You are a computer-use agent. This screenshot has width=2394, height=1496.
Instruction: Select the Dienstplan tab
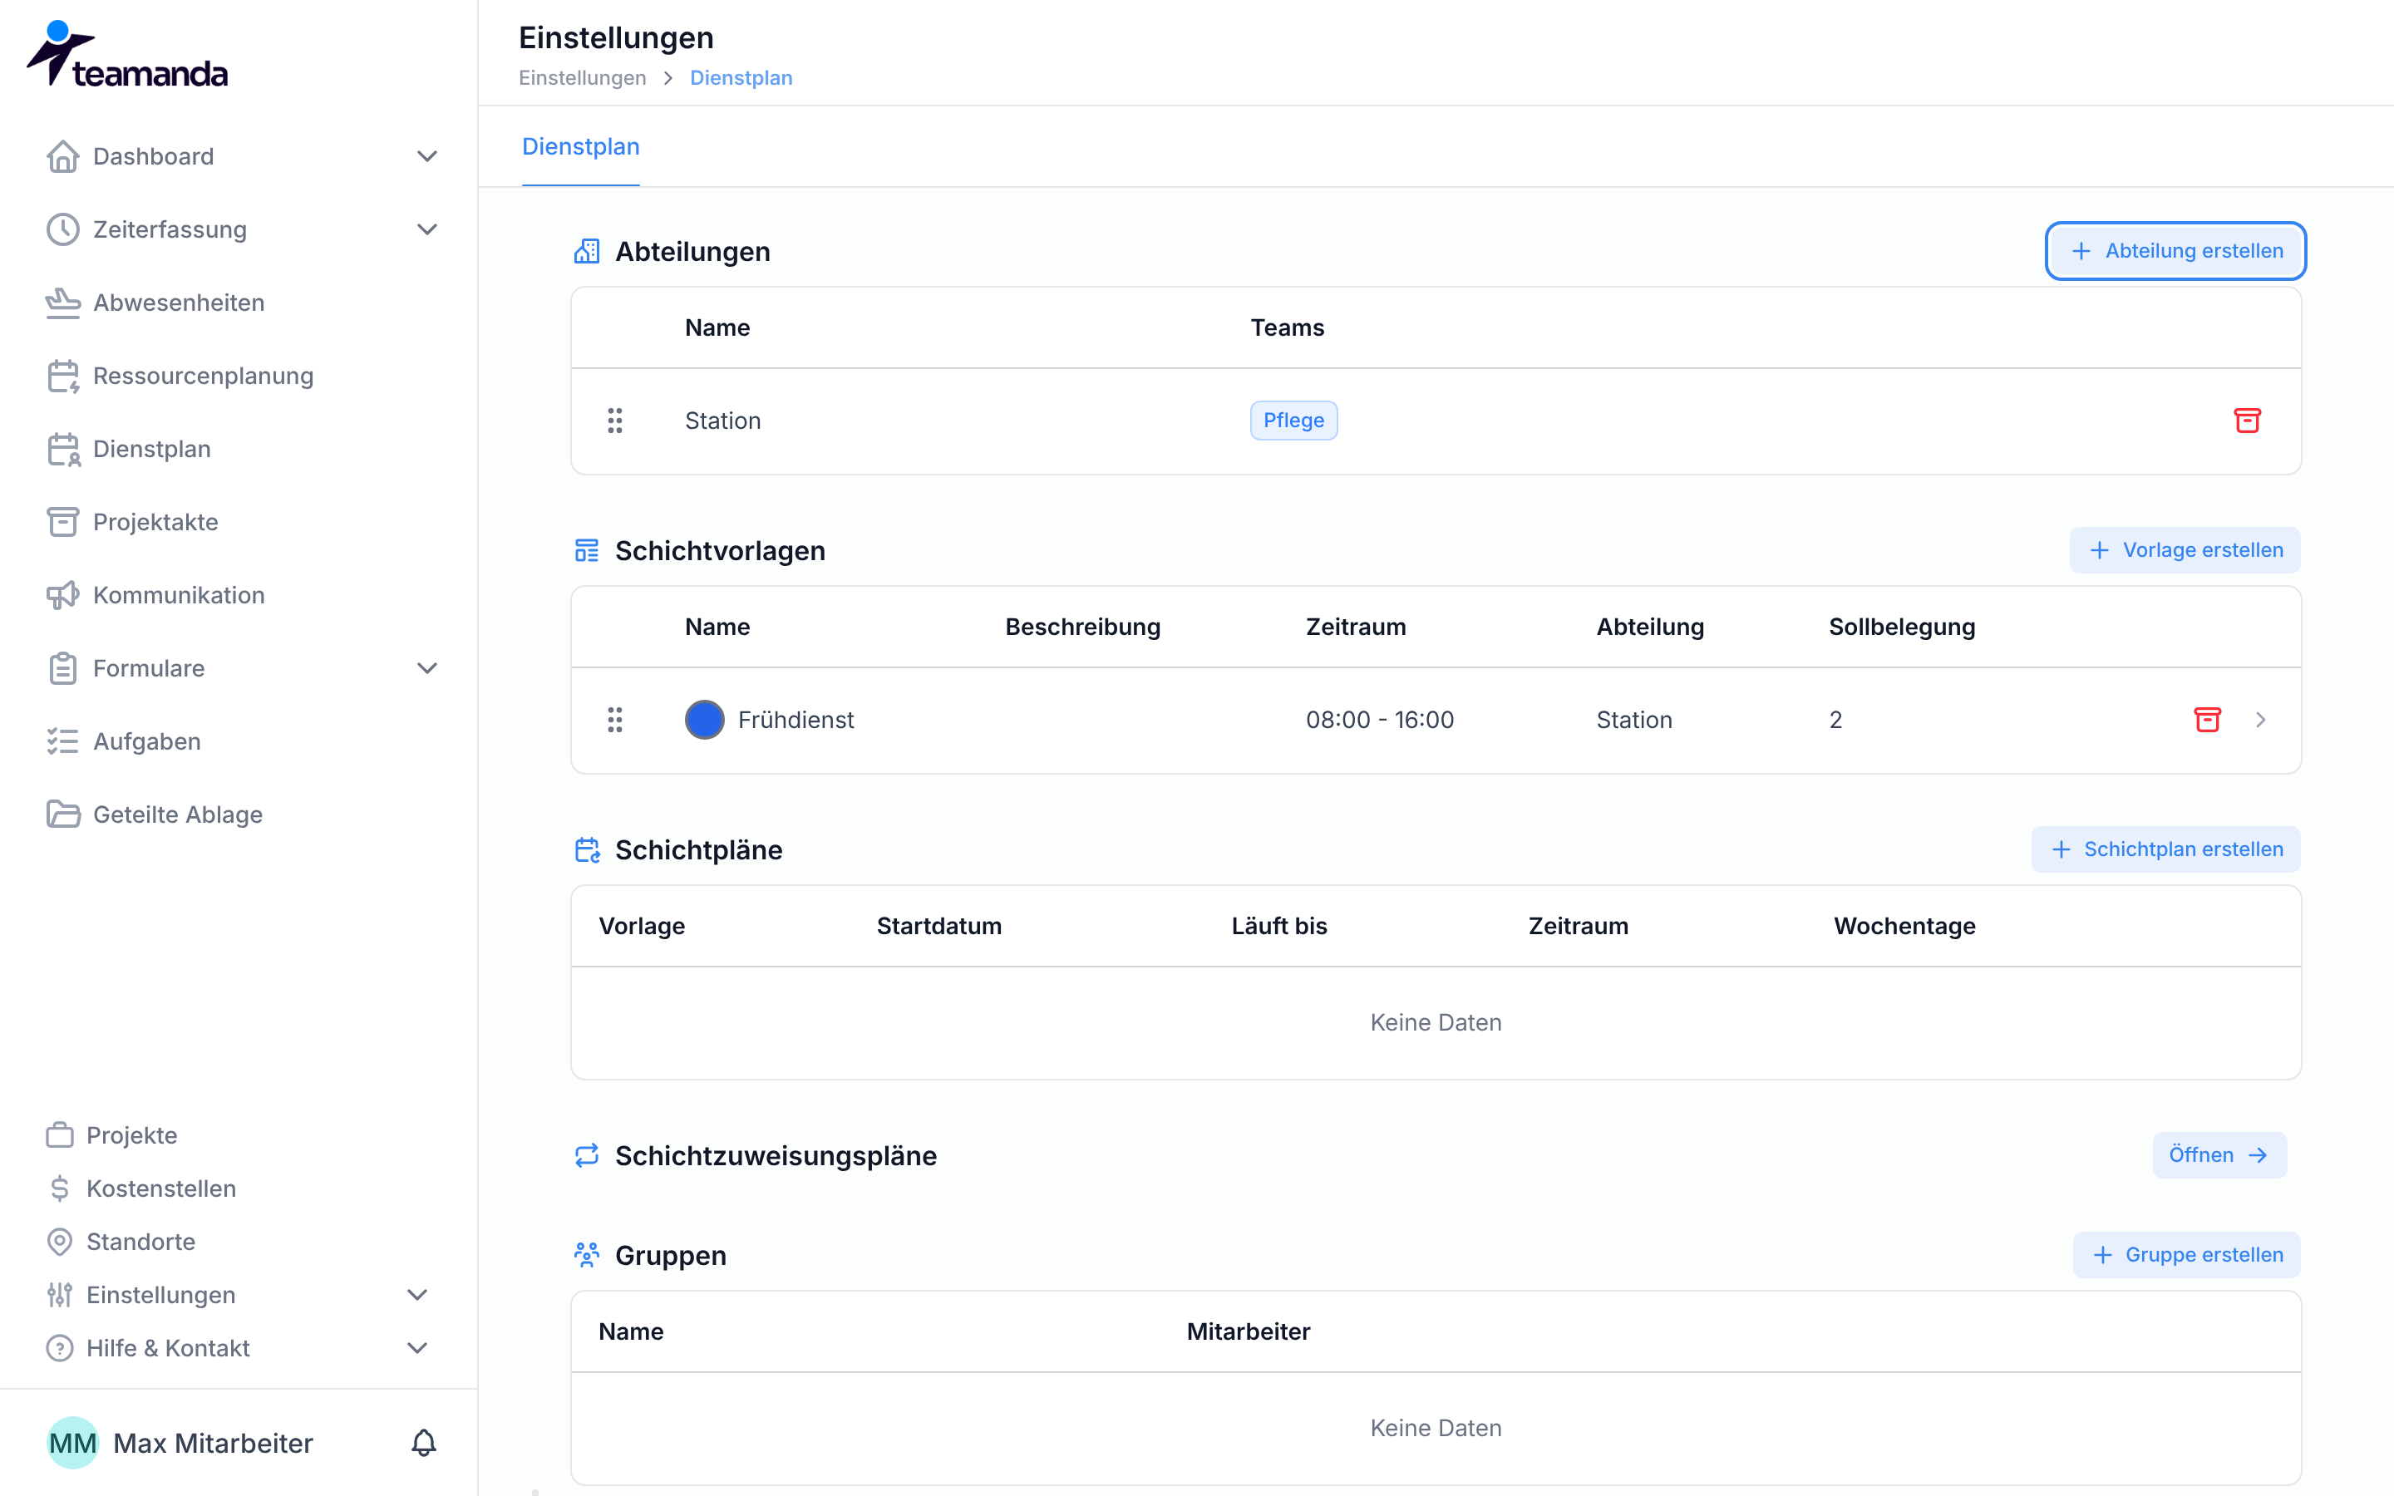581,146
